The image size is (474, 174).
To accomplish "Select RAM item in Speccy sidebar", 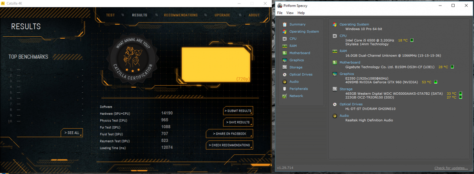I will (x=293, y=46).
